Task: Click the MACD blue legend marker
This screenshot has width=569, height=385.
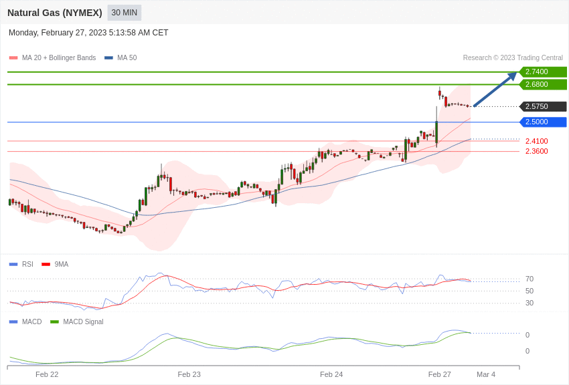Action: point(13,322)
